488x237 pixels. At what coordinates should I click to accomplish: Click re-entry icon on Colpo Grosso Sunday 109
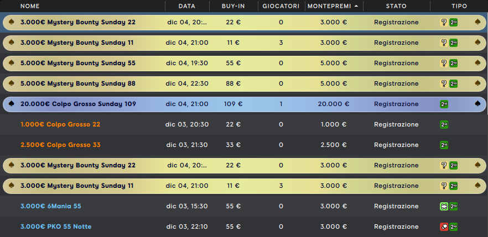tap(444, 104)
